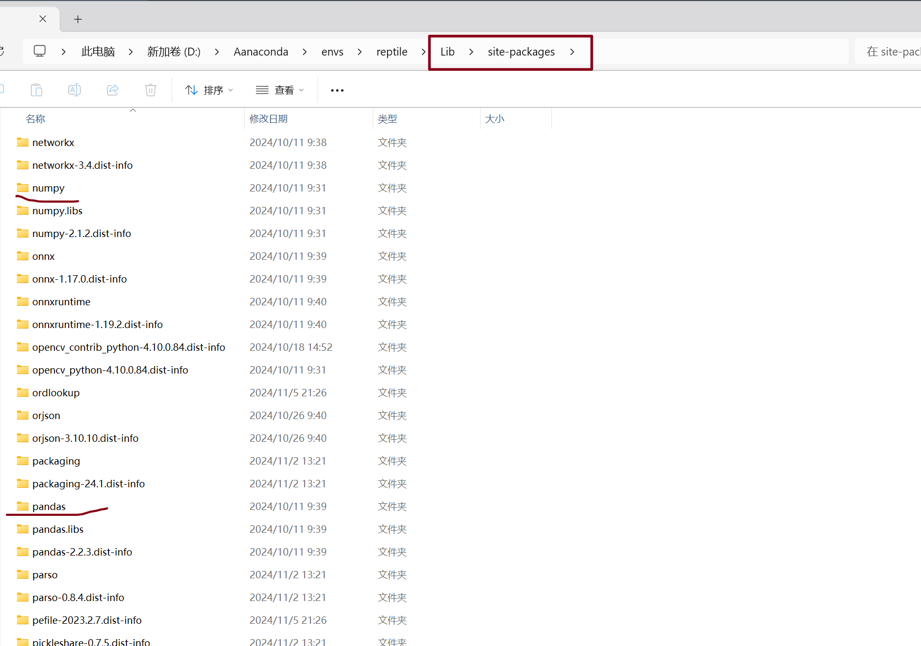The height and width of the screenshot is (646, 921).
Task: Open the 查看 view dropdown
Action: [x=280, y=90]
